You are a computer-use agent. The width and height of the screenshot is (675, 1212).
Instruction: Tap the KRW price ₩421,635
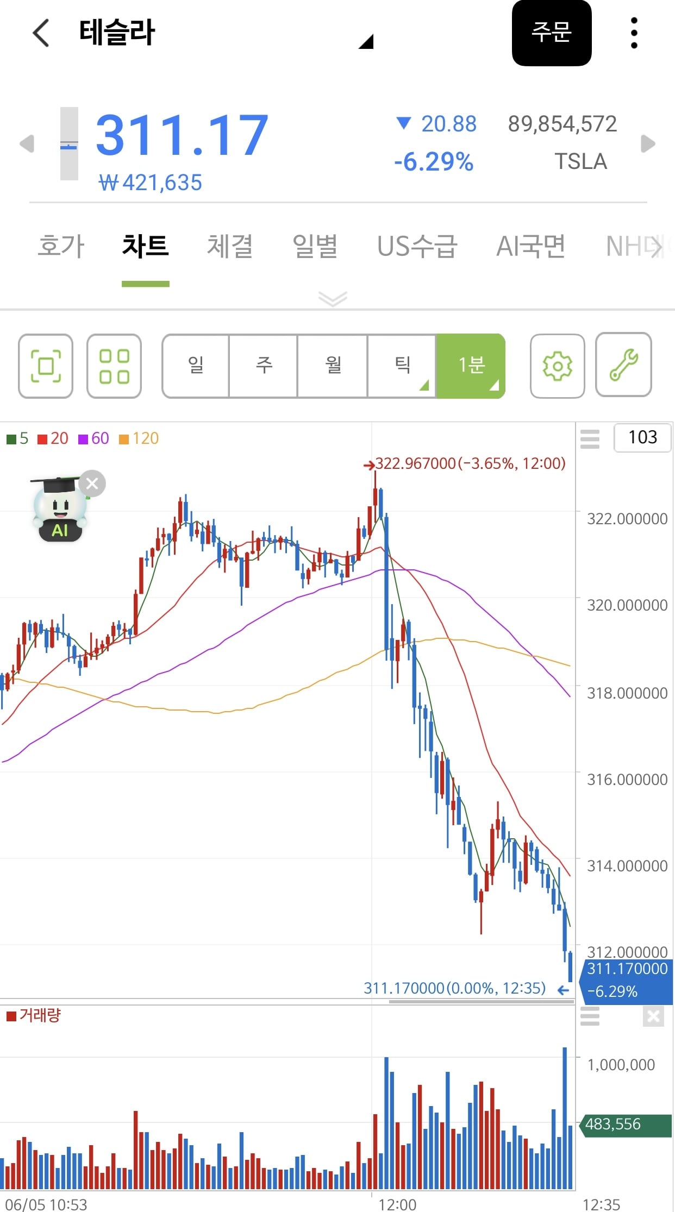click(151, 183)
